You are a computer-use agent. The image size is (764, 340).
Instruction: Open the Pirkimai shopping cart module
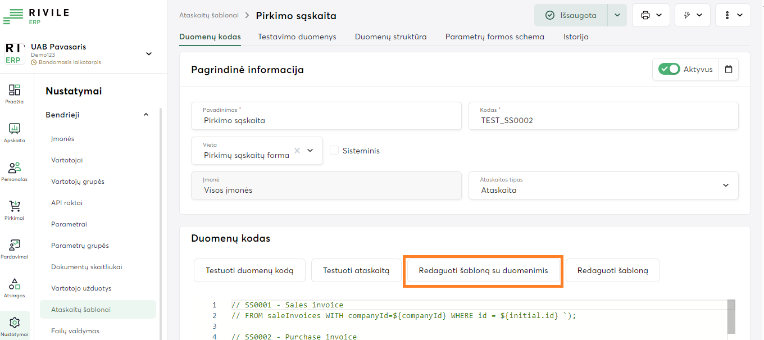click(15, 210)
